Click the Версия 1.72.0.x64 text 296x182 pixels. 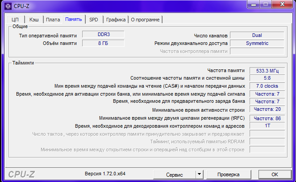[x=105, y=174]
